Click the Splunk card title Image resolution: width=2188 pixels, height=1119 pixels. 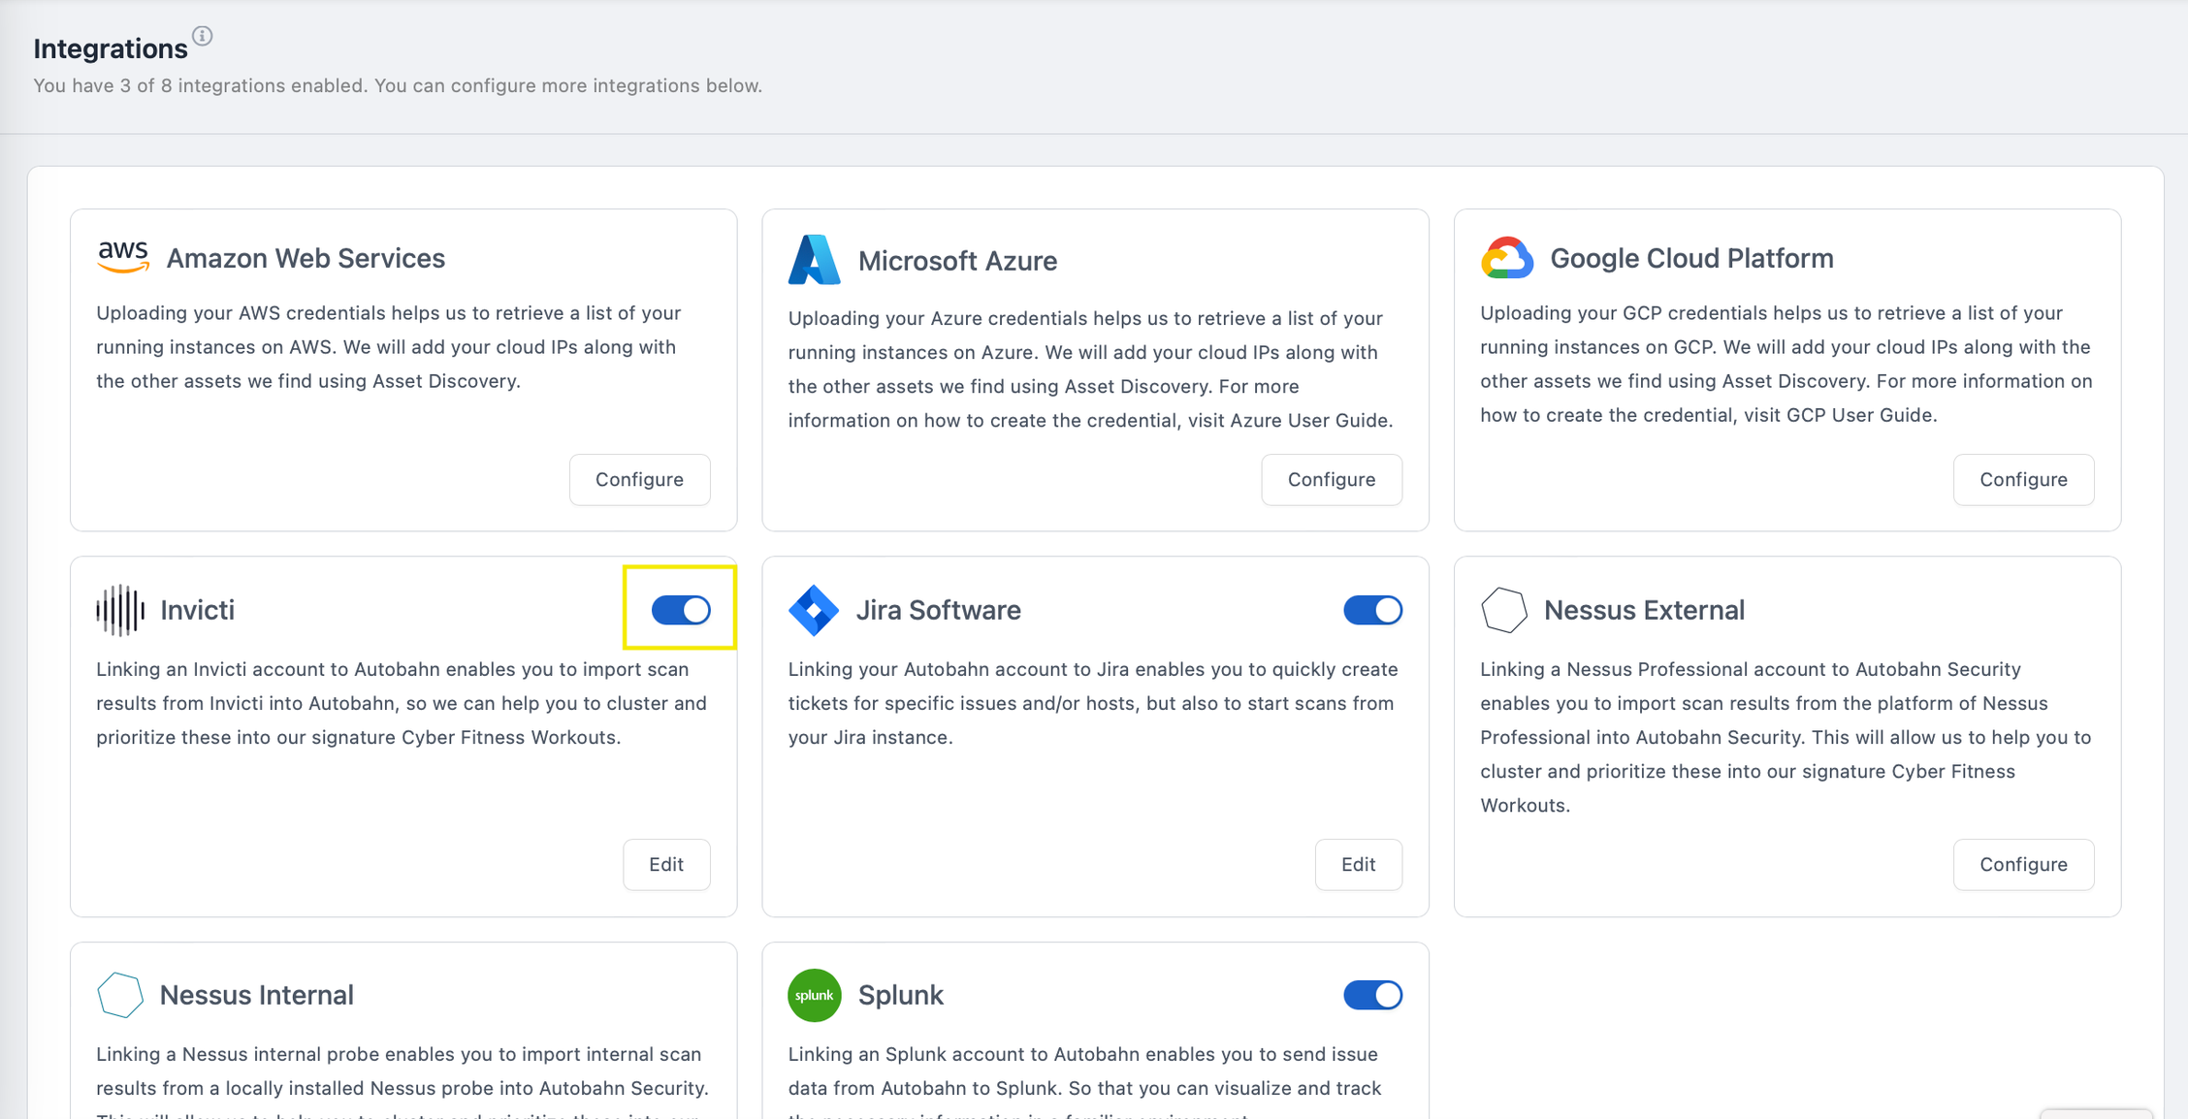[900, 995]
